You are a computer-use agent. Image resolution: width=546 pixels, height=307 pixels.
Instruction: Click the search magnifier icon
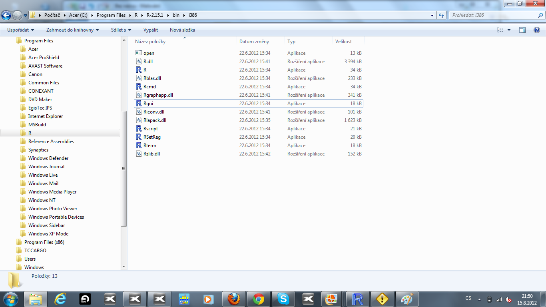(540, 15)
